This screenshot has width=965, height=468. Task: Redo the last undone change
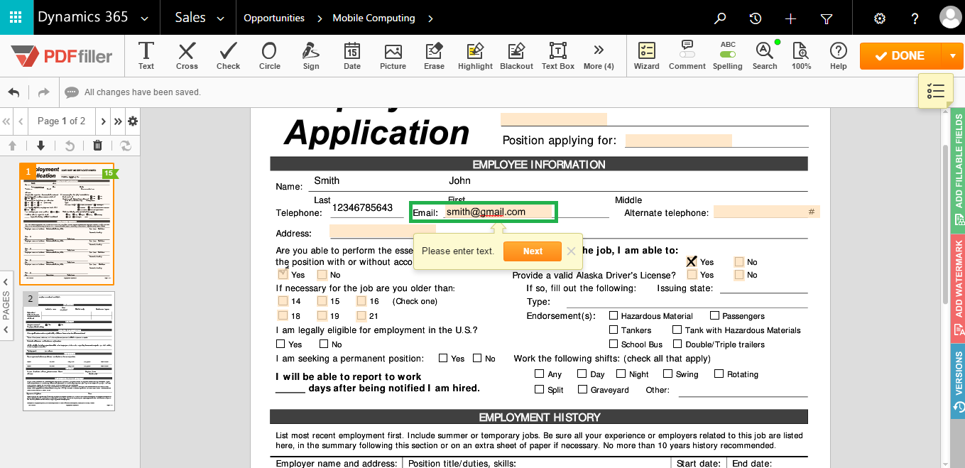pos(43,92)
